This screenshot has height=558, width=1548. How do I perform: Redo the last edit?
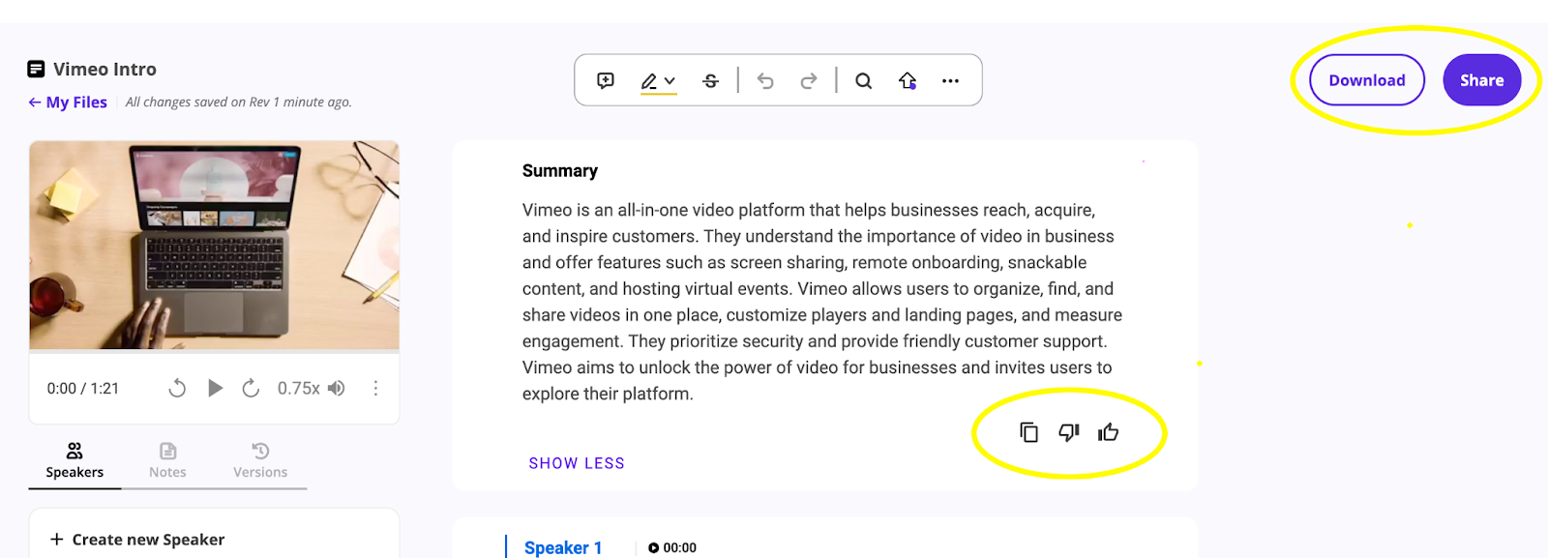pos(809,81)
